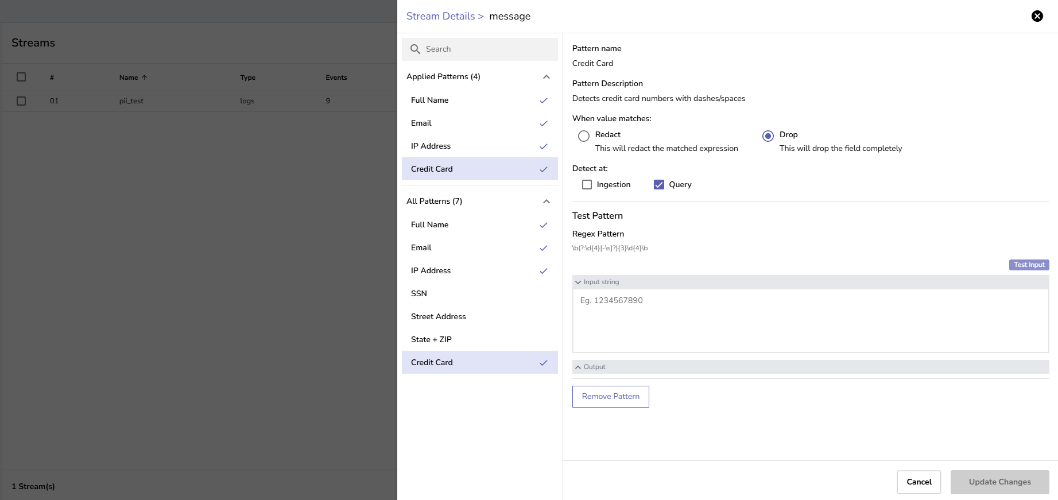Uncheck the Query detection checkbox

tap(659, 185)
